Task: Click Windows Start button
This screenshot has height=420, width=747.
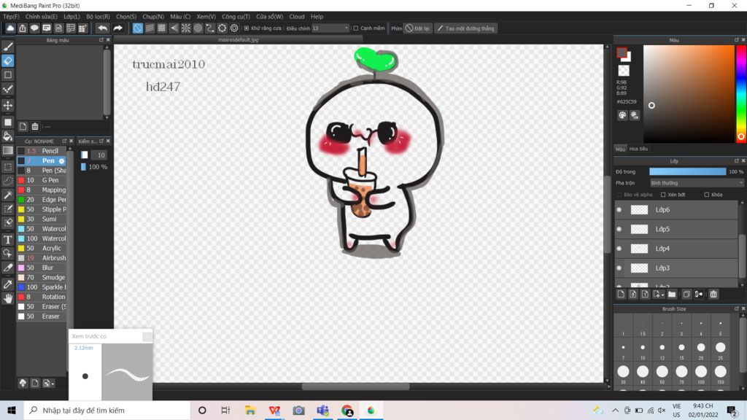Action: (x=12, y=410)
